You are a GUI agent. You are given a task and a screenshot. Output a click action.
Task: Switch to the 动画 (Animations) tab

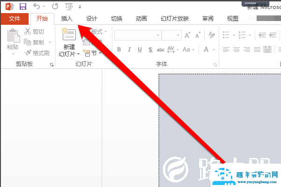[141, 19]
